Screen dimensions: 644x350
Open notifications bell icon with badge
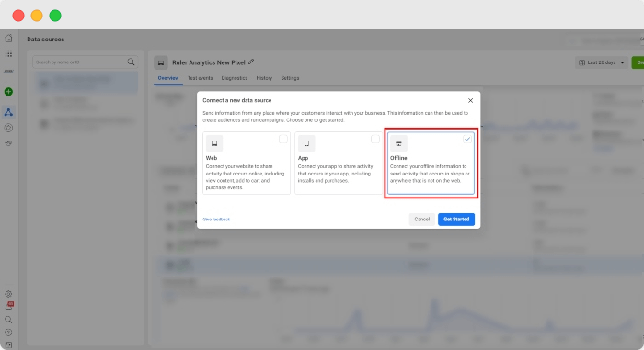pos(8,306)
